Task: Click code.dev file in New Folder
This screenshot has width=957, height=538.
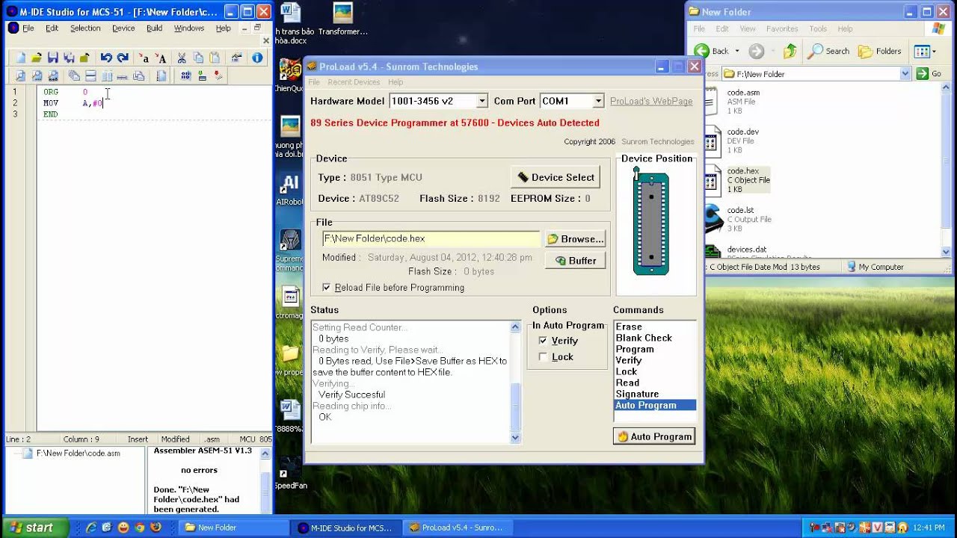Action: pos(733,140)
